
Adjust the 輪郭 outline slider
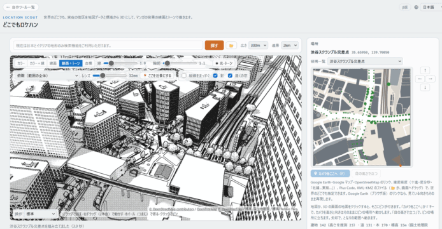(180, 63)
